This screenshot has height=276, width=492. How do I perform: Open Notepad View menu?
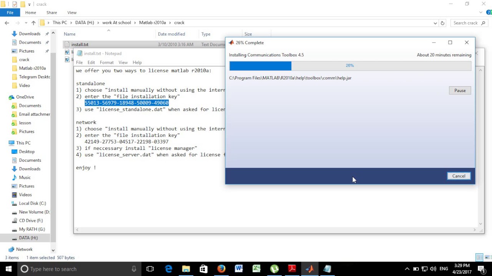point(123,62)
